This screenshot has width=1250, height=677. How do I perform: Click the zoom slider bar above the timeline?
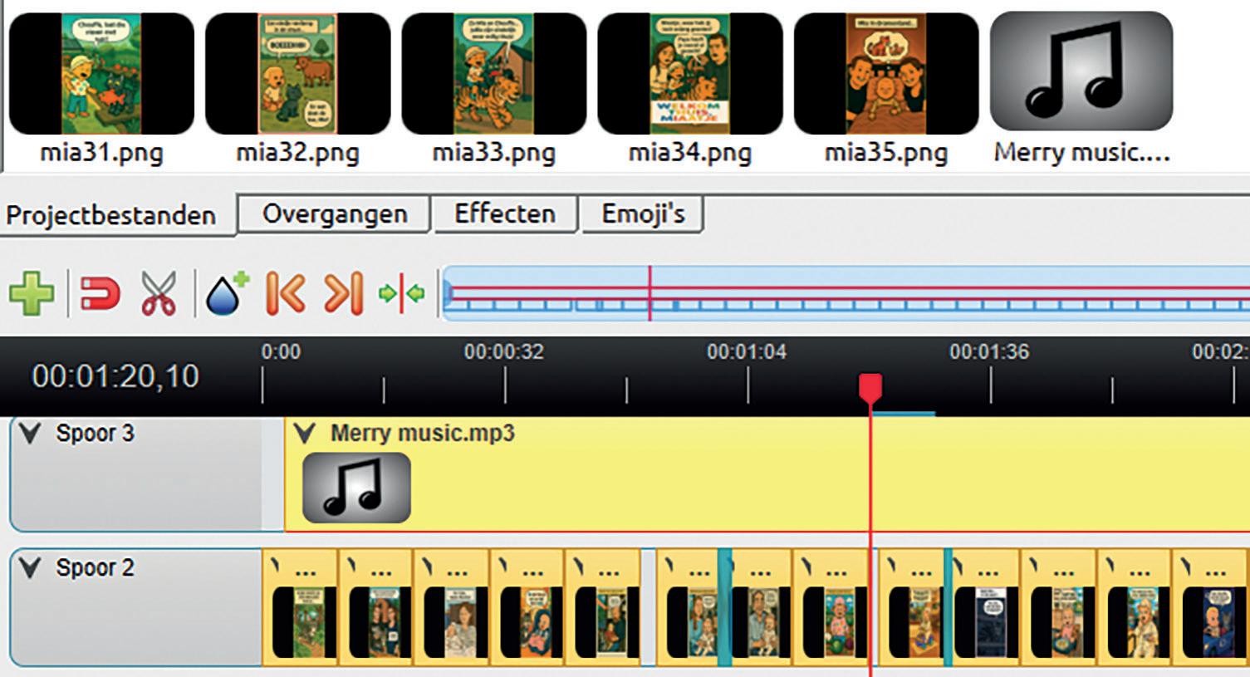(x=846, y=293)
